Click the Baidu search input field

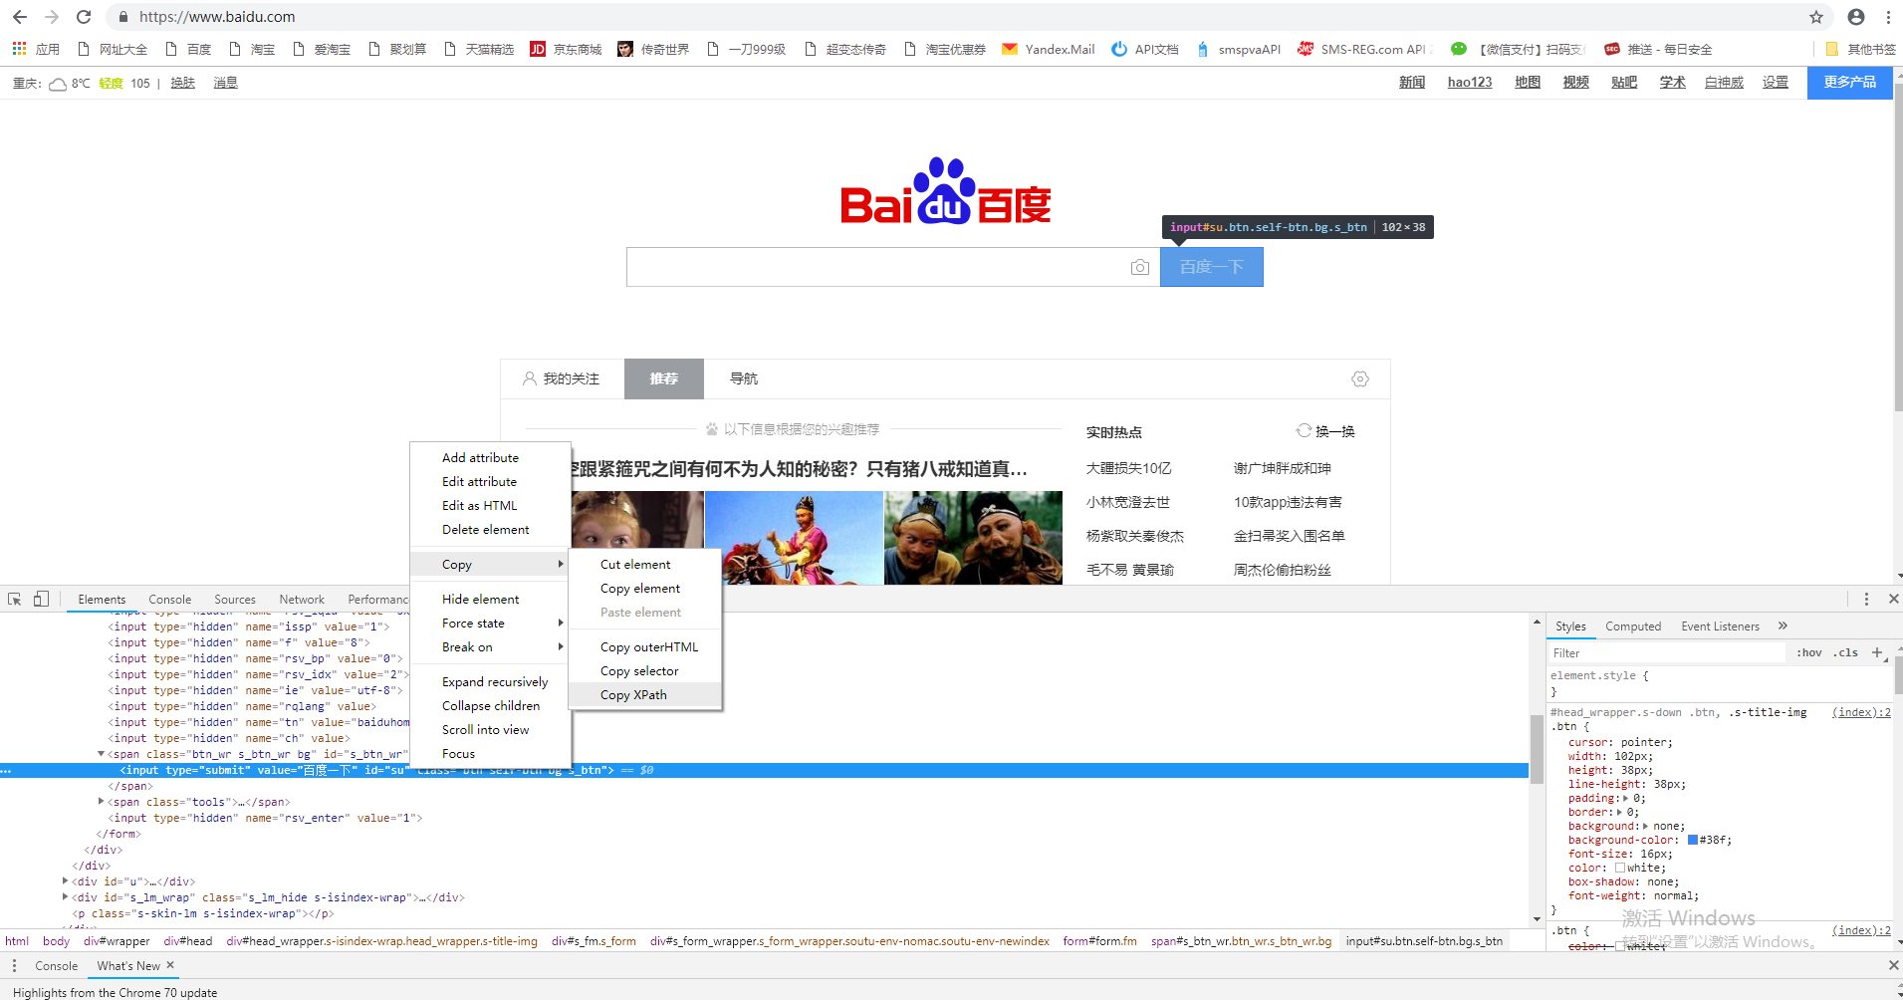[x=876, y=267]
